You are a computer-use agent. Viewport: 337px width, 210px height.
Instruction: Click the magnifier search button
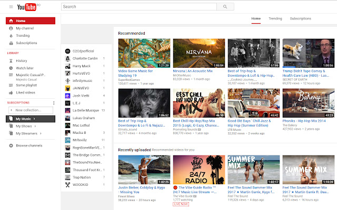click(225, 7)
